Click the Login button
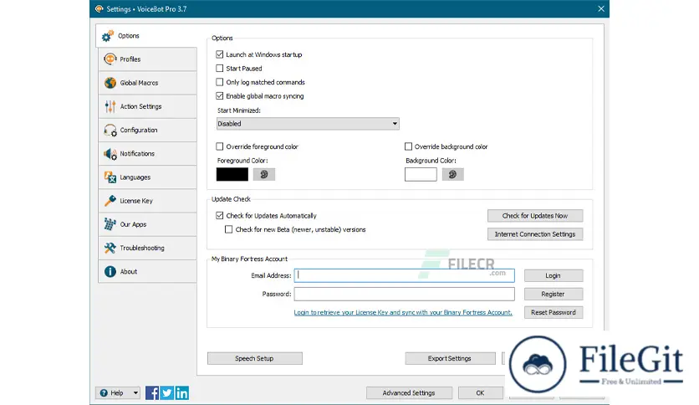Viewport: 699px width, 405px height. pos(554,275)
